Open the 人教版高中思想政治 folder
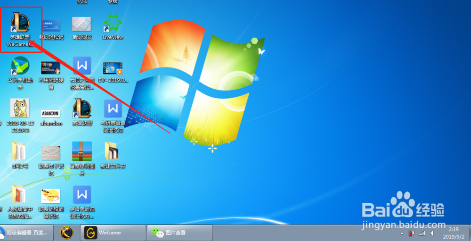This screenshot has height=241, width=471. [x=20, y=202]
